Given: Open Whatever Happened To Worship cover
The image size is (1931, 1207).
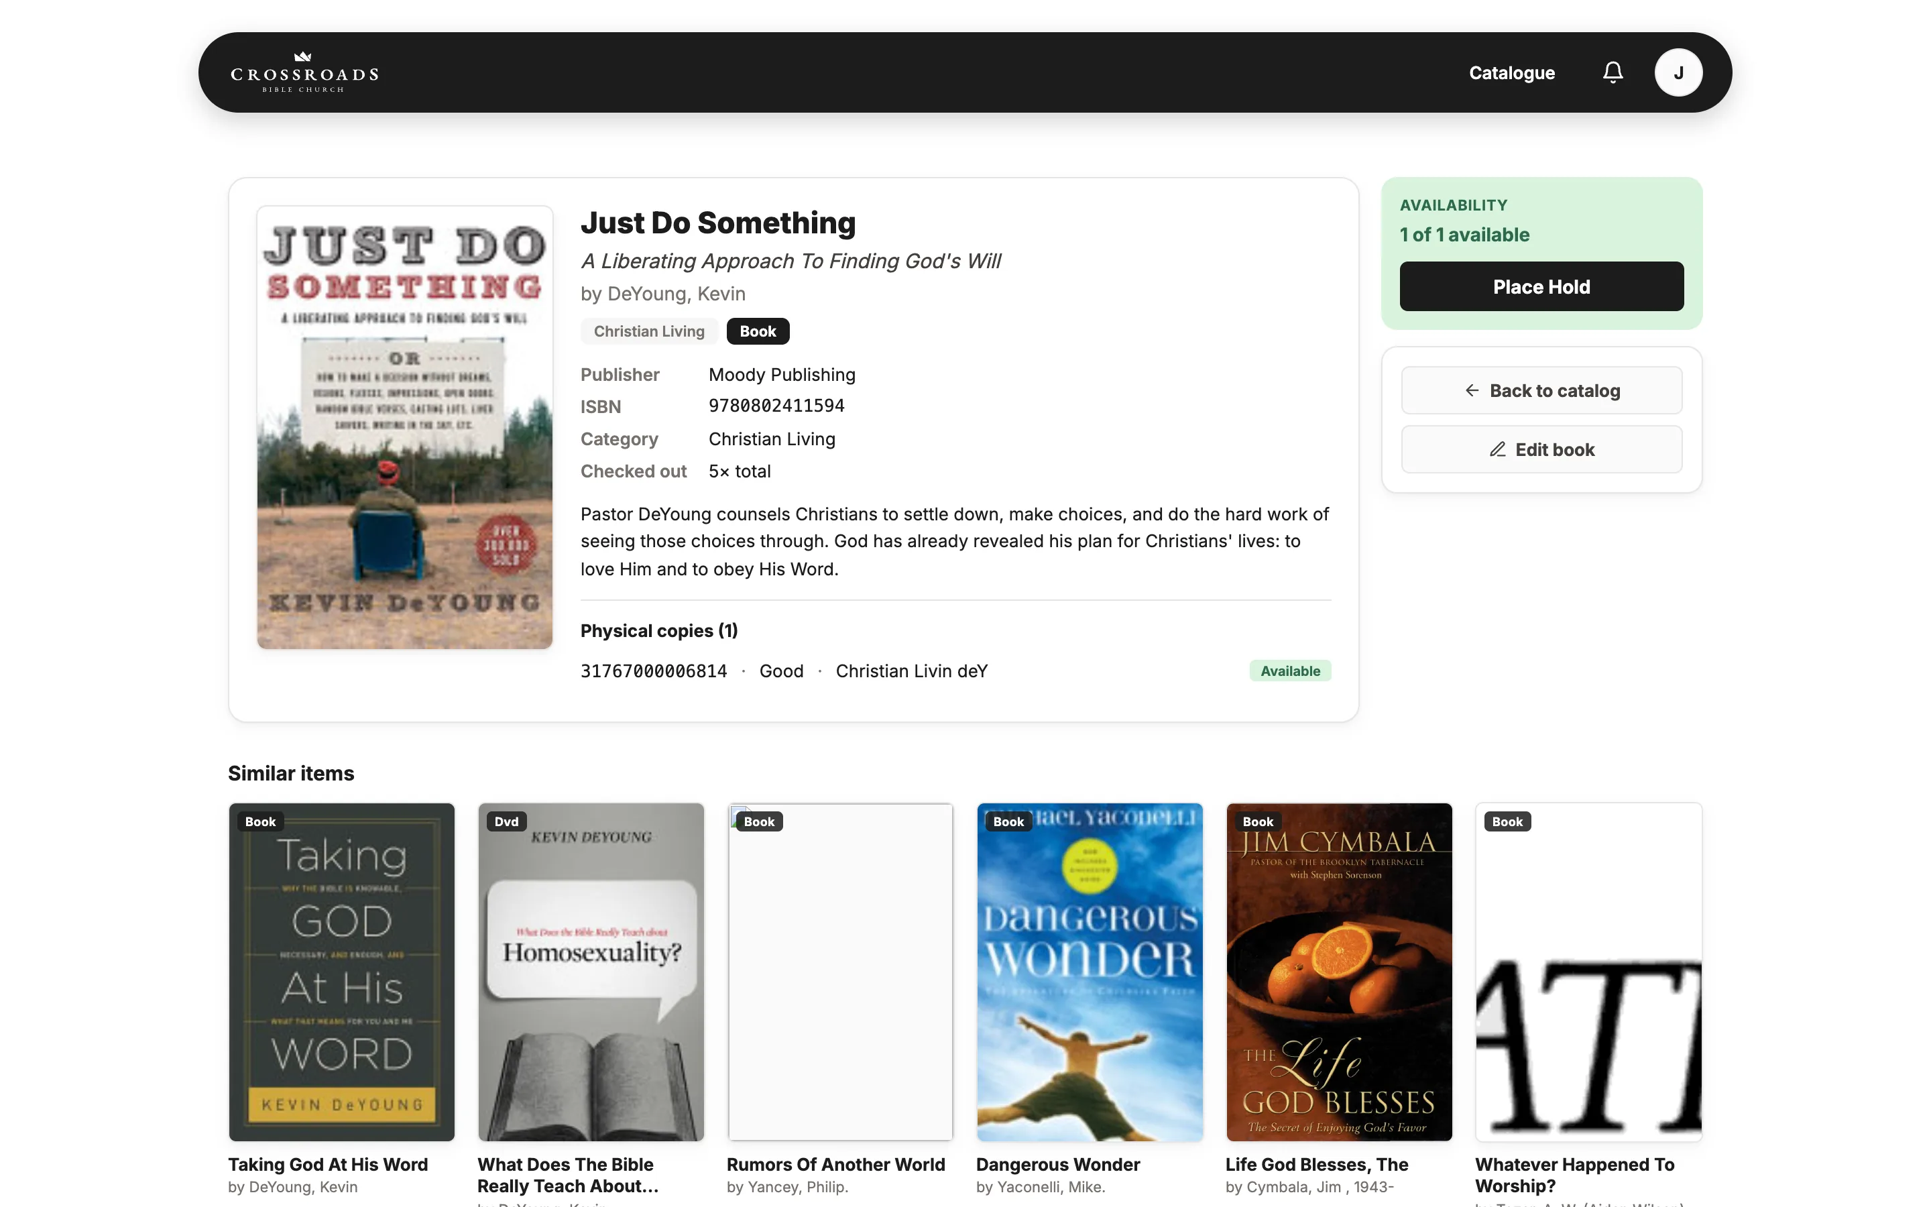Looking at the screenshot, I should pyautogui.click(x=1588, y=972).
